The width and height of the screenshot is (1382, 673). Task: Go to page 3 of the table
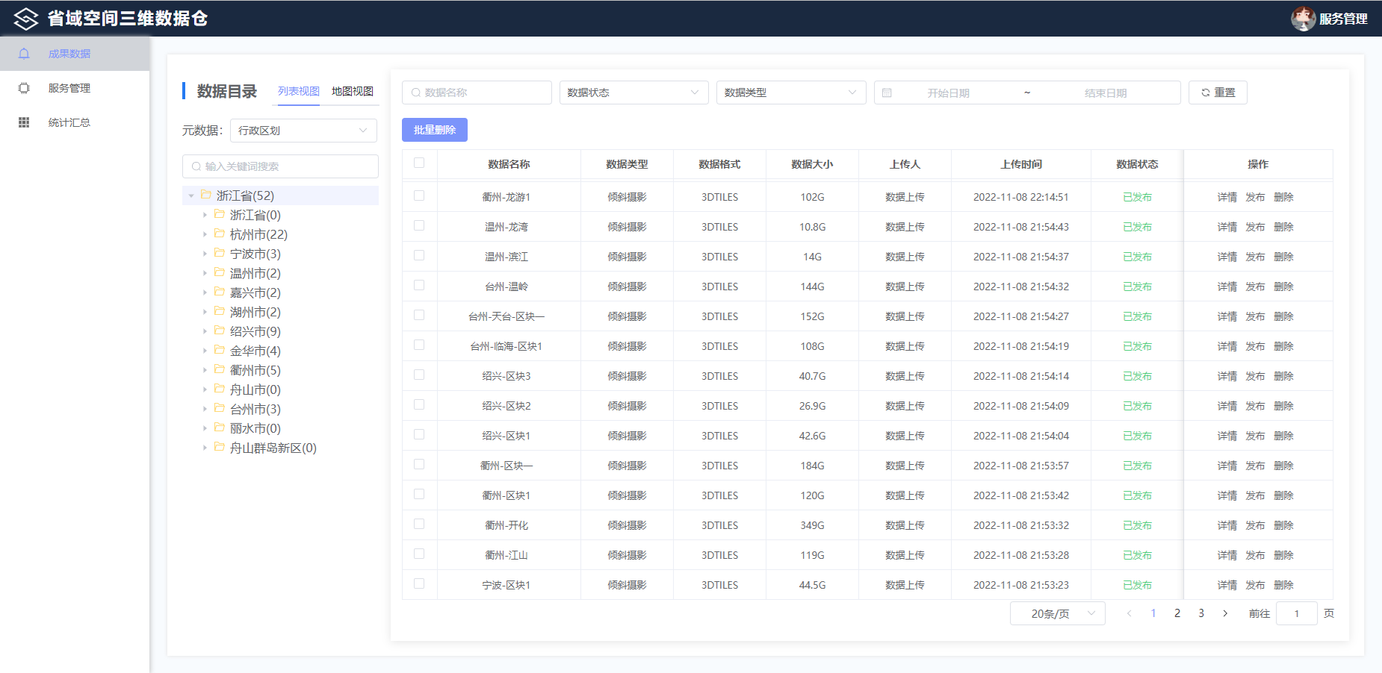coord(1201,613)
